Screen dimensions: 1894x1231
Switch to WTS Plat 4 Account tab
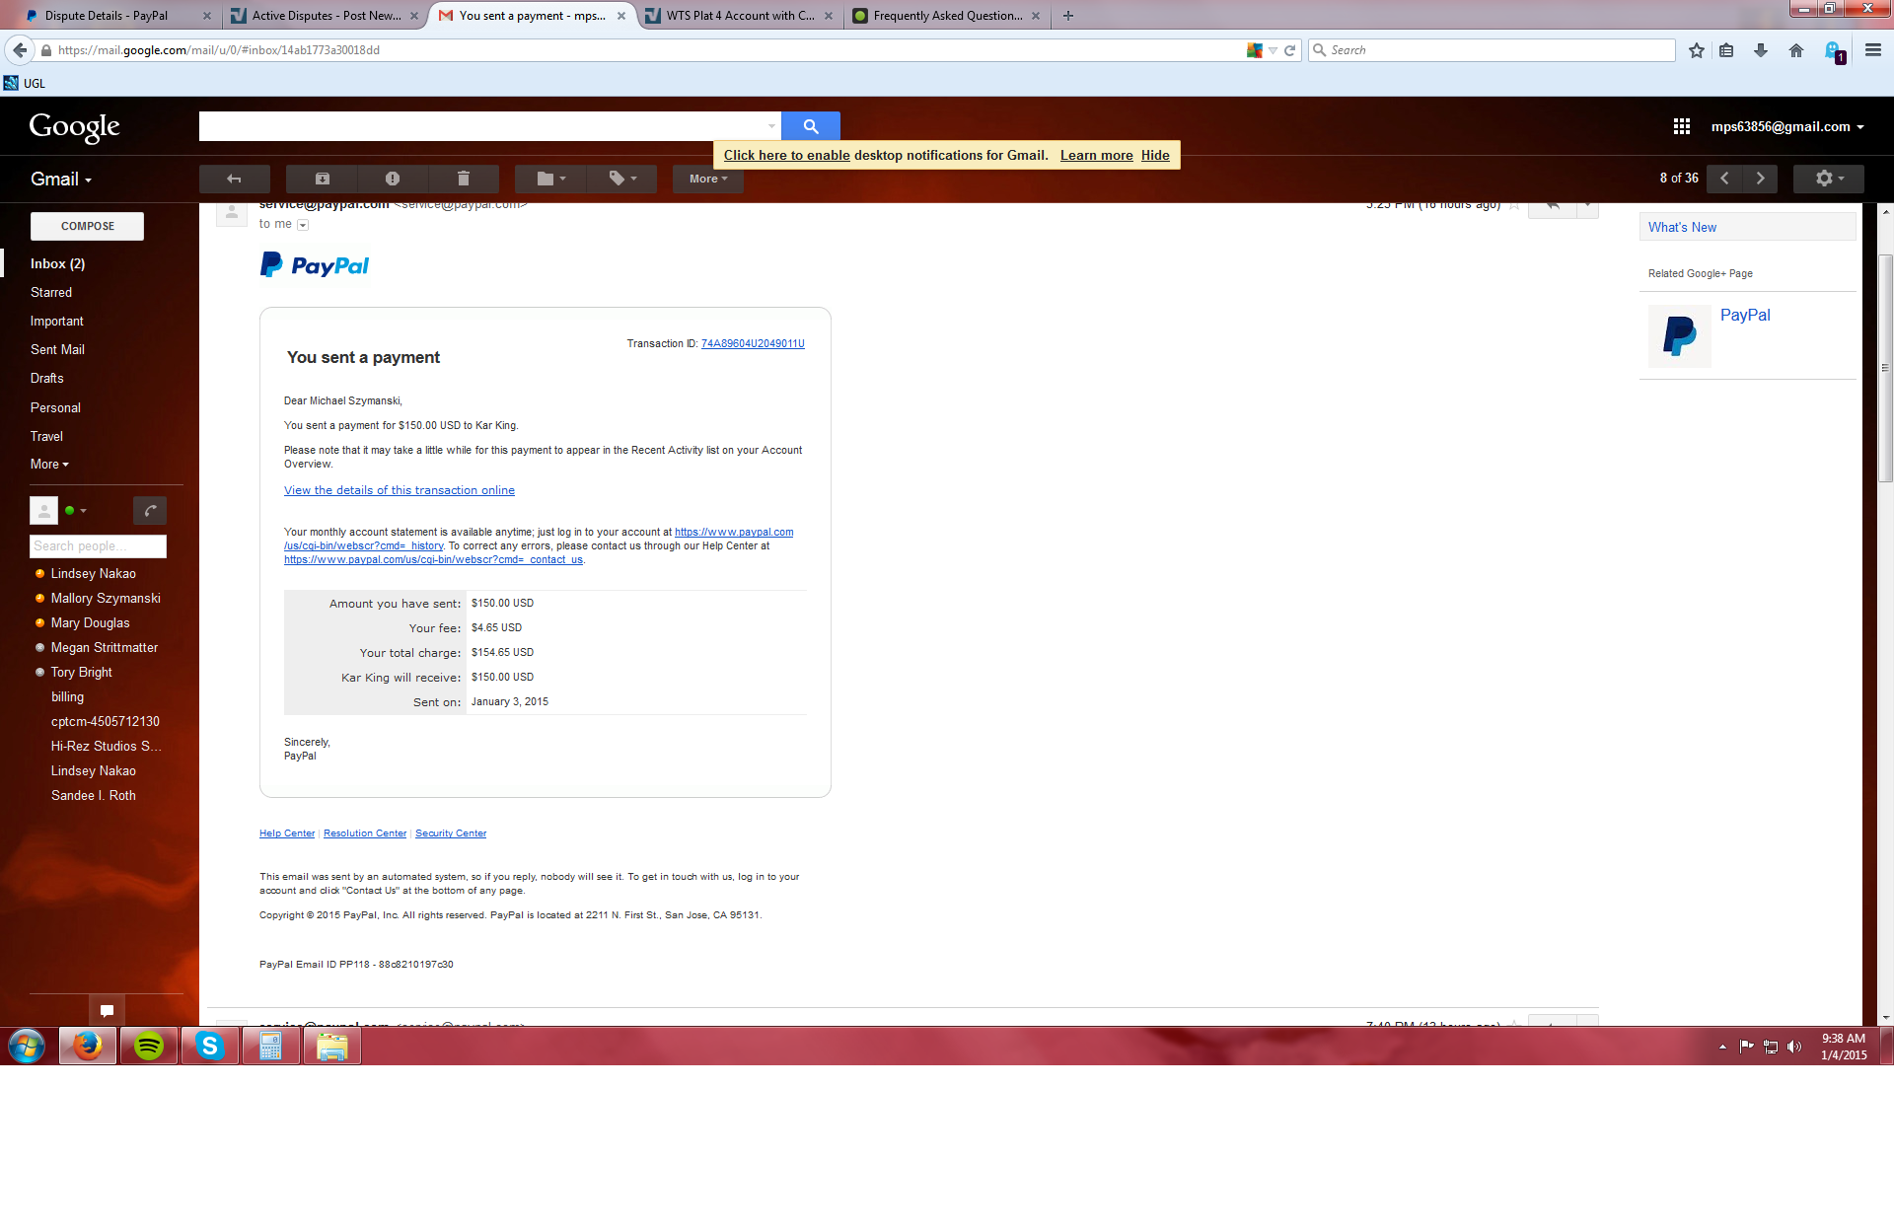[739, 16]
